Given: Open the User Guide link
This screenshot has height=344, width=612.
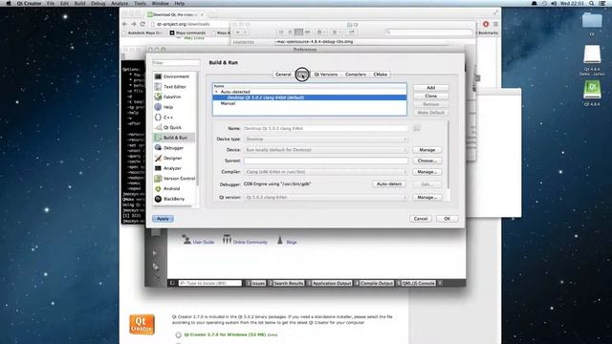Looking at the screenshot, I should (204, 242).
